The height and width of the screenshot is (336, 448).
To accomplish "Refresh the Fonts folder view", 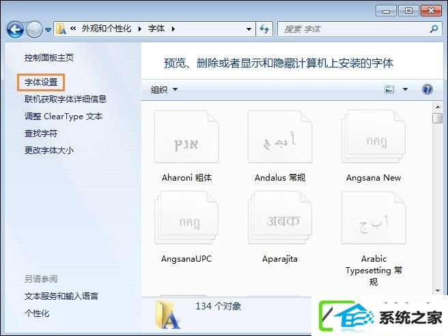I will tap(264, 29).
